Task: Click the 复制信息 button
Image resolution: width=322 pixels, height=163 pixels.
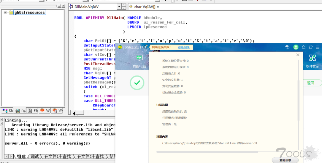Action: 285,160
